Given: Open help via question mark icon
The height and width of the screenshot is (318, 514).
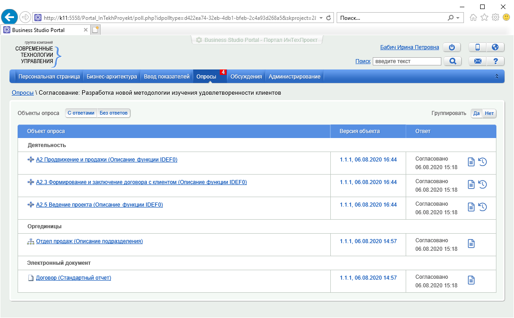Looking at the screenshot, I should 495,61.
